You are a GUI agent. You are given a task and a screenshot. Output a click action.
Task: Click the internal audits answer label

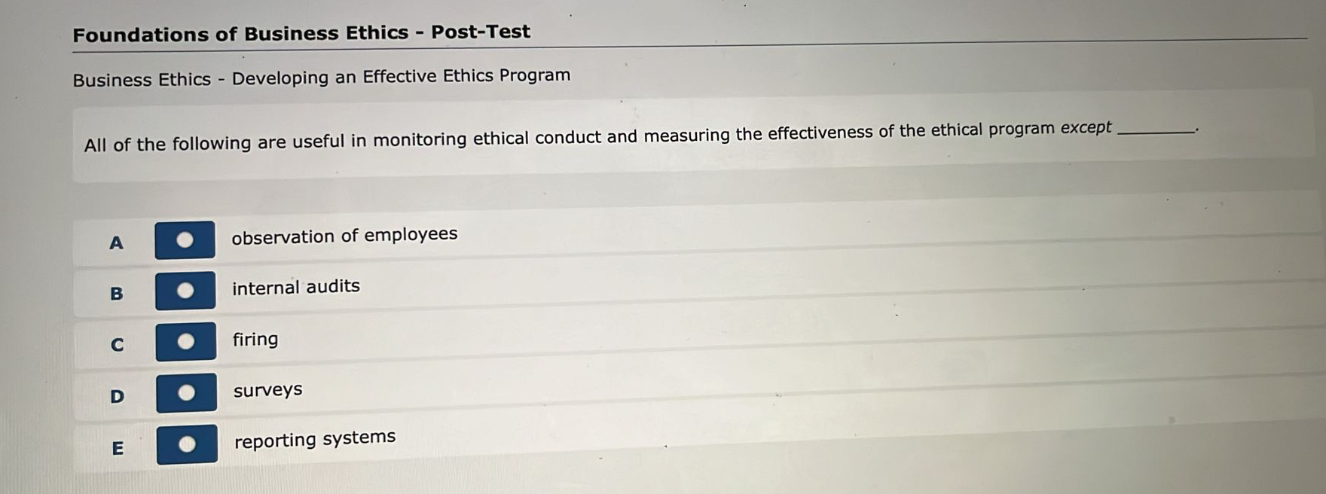(x=295, y=286)
